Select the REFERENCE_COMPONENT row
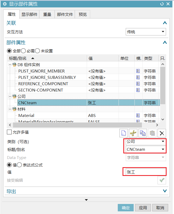Viewport: 174px width, 214px height. (84, 84)
